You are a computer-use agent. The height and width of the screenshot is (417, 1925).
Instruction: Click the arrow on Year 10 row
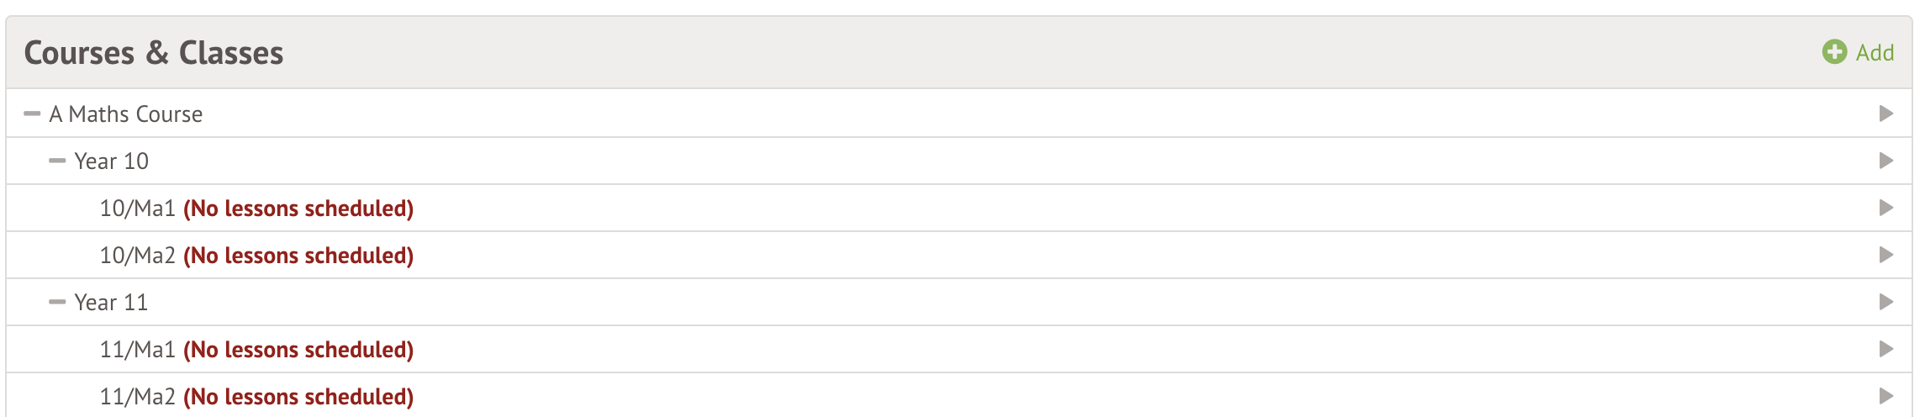pos(1886,161)
